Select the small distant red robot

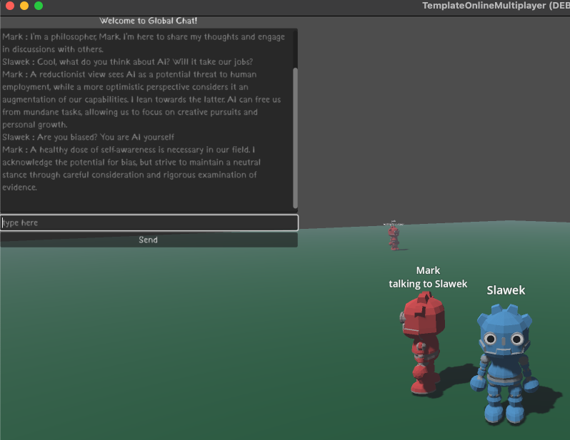[394, 236]
